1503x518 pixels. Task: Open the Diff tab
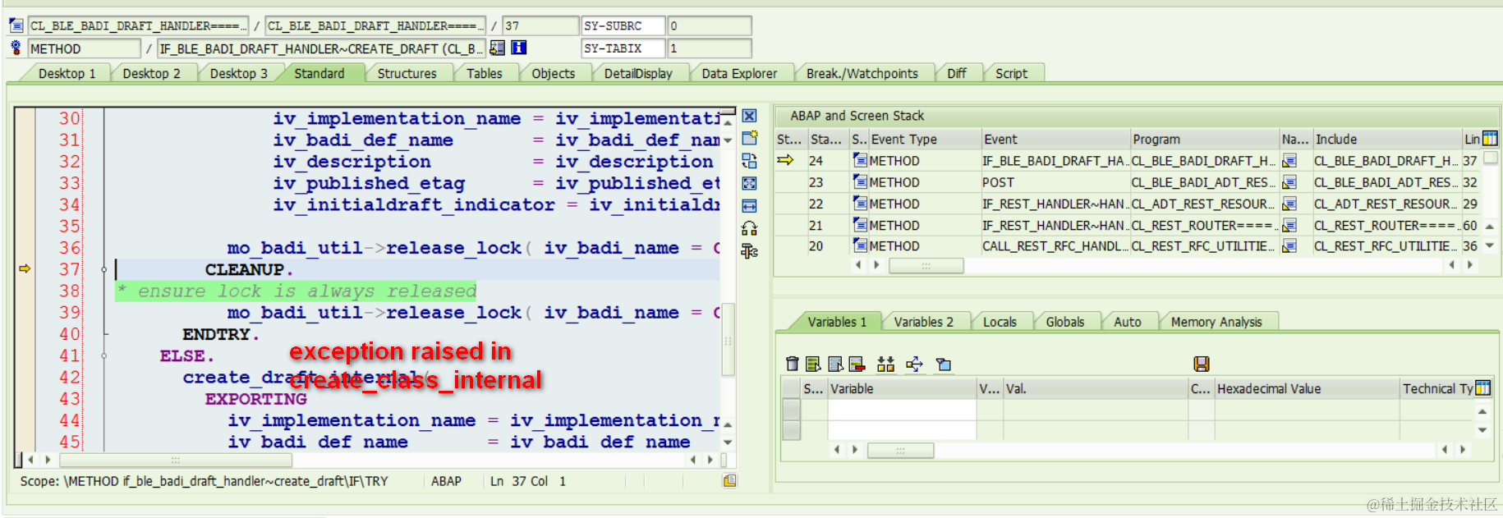tap(956, 74)
